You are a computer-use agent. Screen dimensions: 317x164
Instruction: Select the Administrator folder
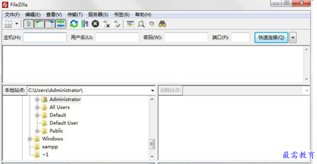click(x=65, y=99)
